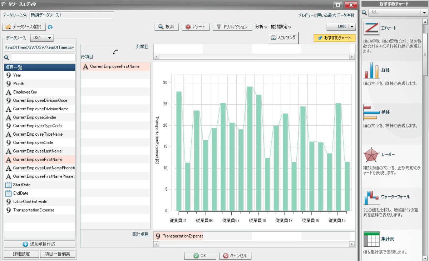The height and width of the screenshot is (261, 429).
Task: Select TransportationExpense in the item list
Action: pyautogui.click(x=40, y=210)
